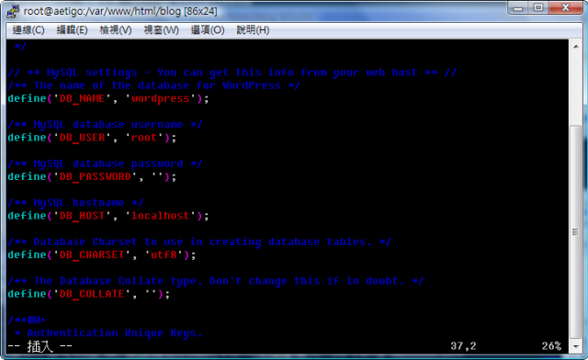Open the 說明(H) menu

tap(254, 30)
